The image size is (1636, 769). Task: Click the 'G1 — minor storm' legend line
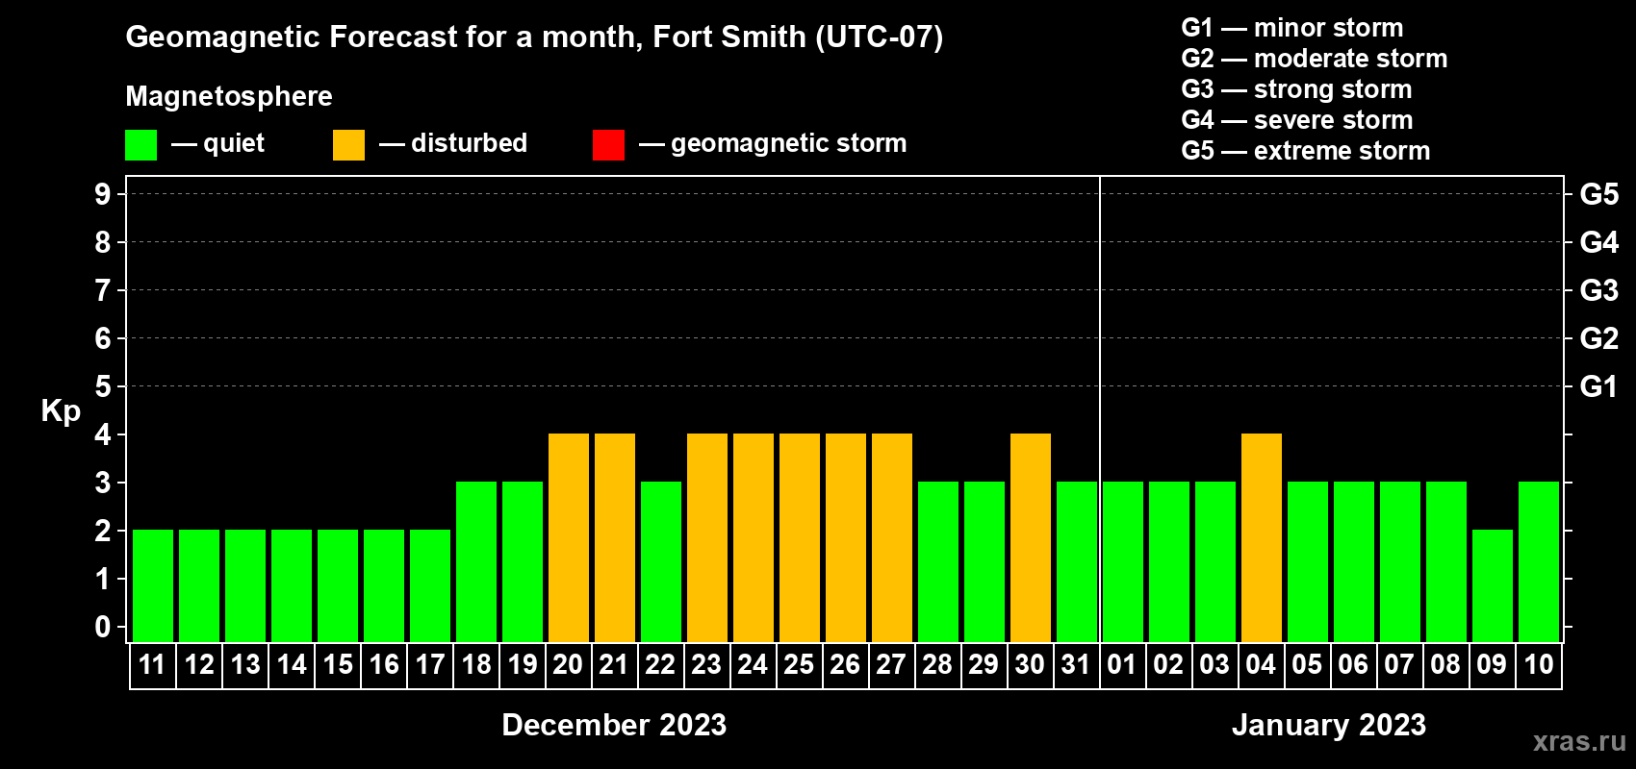[x=1292, y=28]
